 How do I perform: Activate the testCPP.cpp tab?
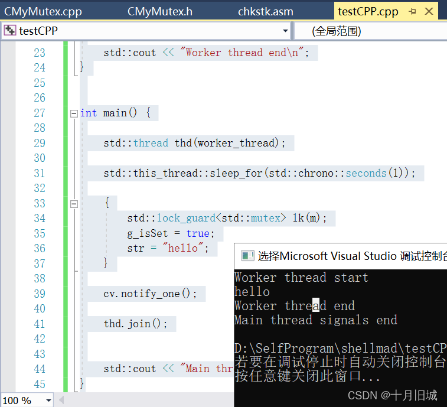coord(368,12)
